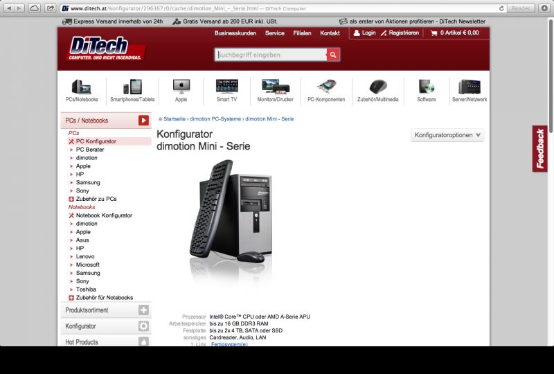Open Fertigsystem(e) link

click(229, 344)
